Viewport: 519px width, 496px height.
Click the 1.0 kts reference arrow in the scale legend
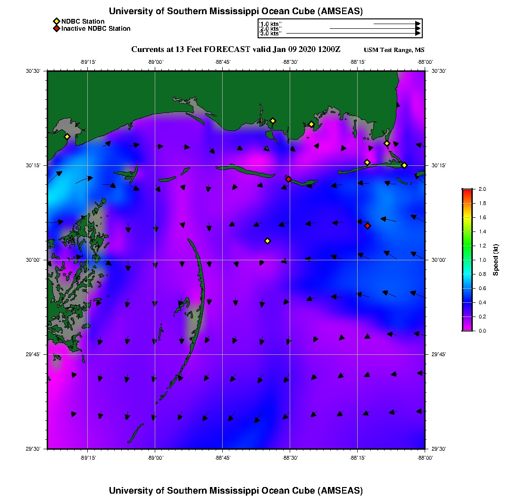click(x=397, y=24)
